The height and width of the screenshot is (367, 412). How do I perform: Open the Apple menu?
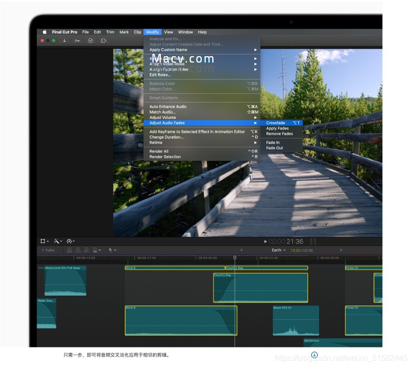point(44,32)
